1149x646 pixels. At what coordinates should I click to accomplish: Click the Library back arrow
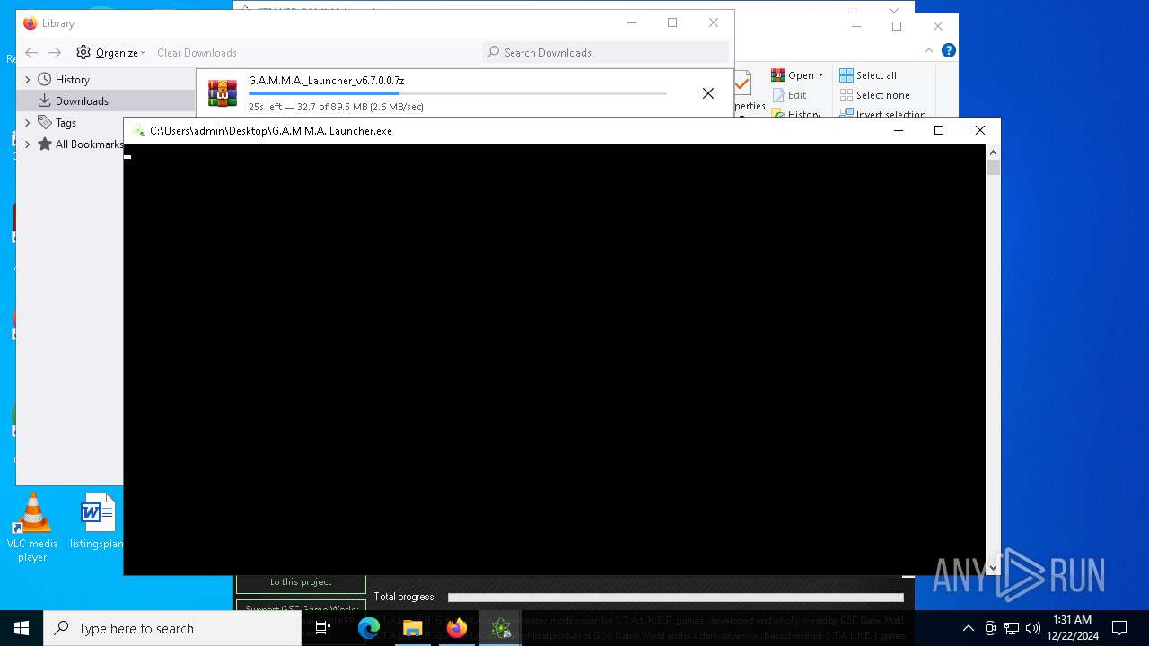pyautogui.click(x=31, y=53)
